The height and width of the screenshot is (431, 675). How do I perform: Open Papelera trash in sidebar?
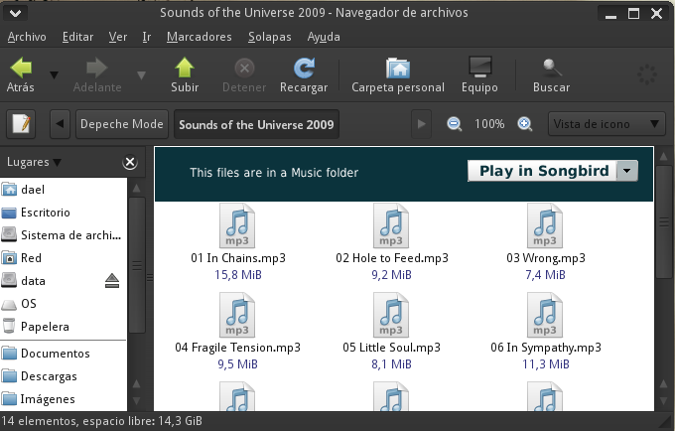point(64,327)
